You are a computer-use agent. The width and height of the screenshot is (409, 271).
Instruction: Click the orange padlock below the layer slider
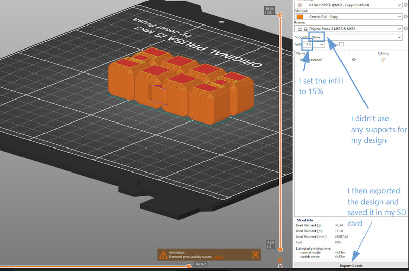pos(280,260)
